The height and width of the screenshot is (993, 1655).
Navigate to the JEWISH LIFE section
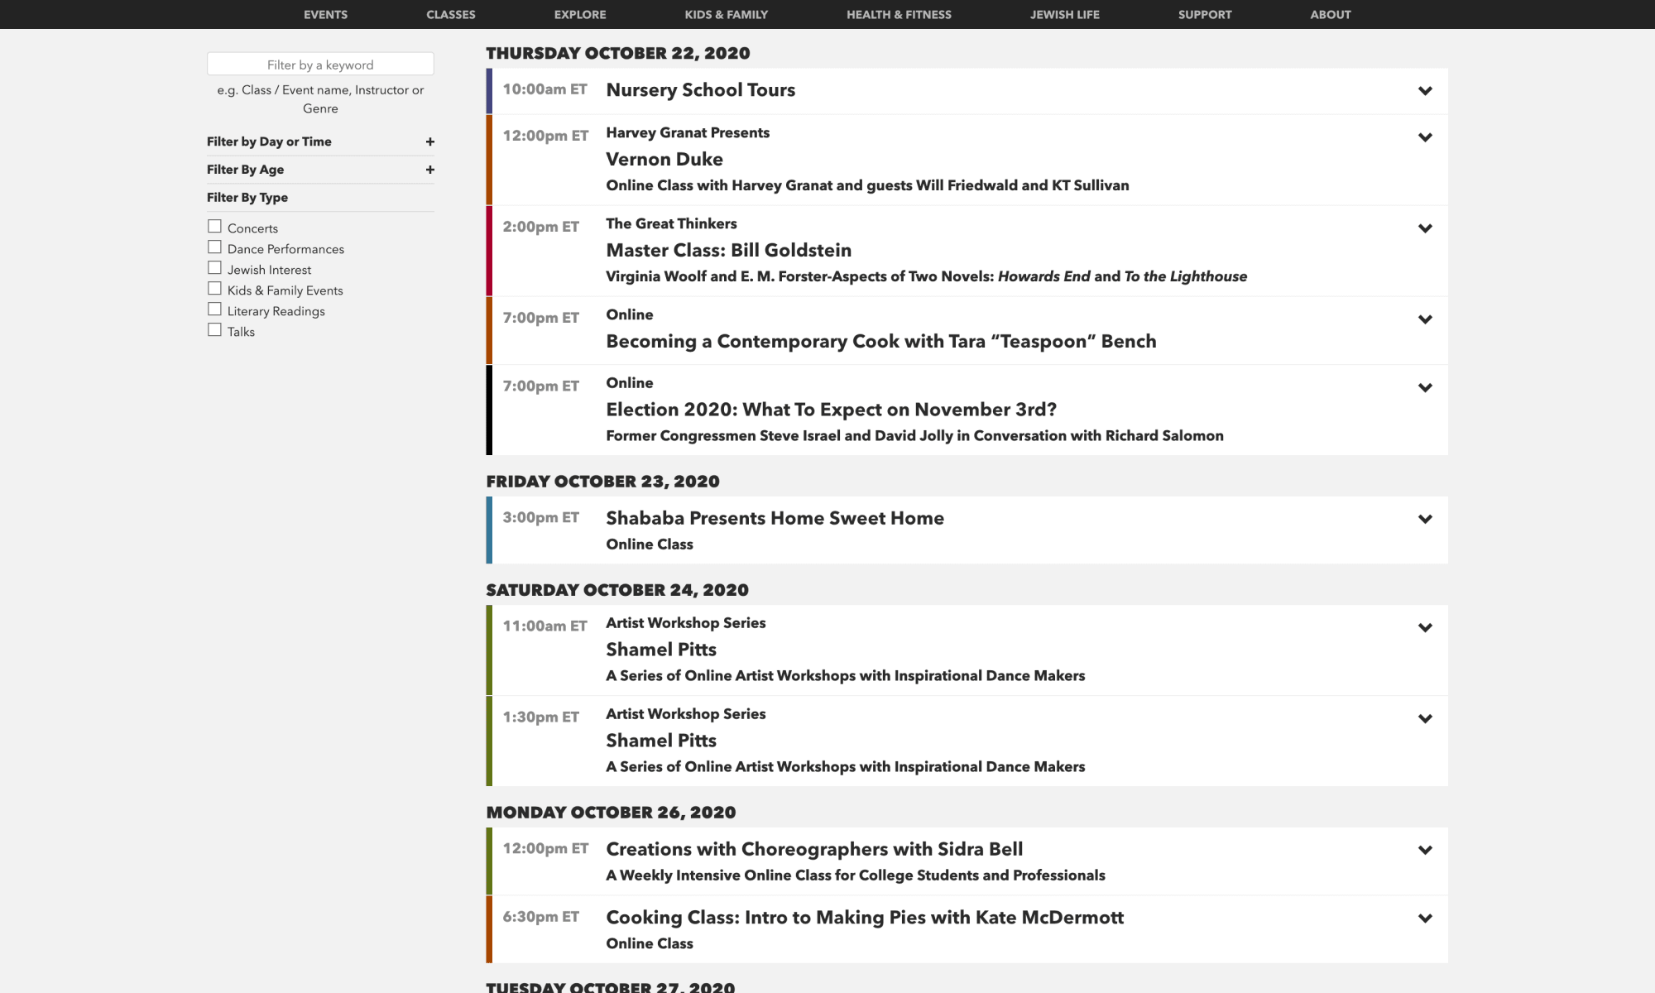(x=1063, y=14)
